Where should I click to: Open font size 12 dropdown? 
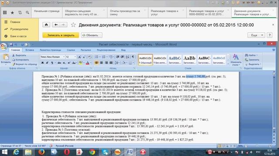[x=75, y=57]
